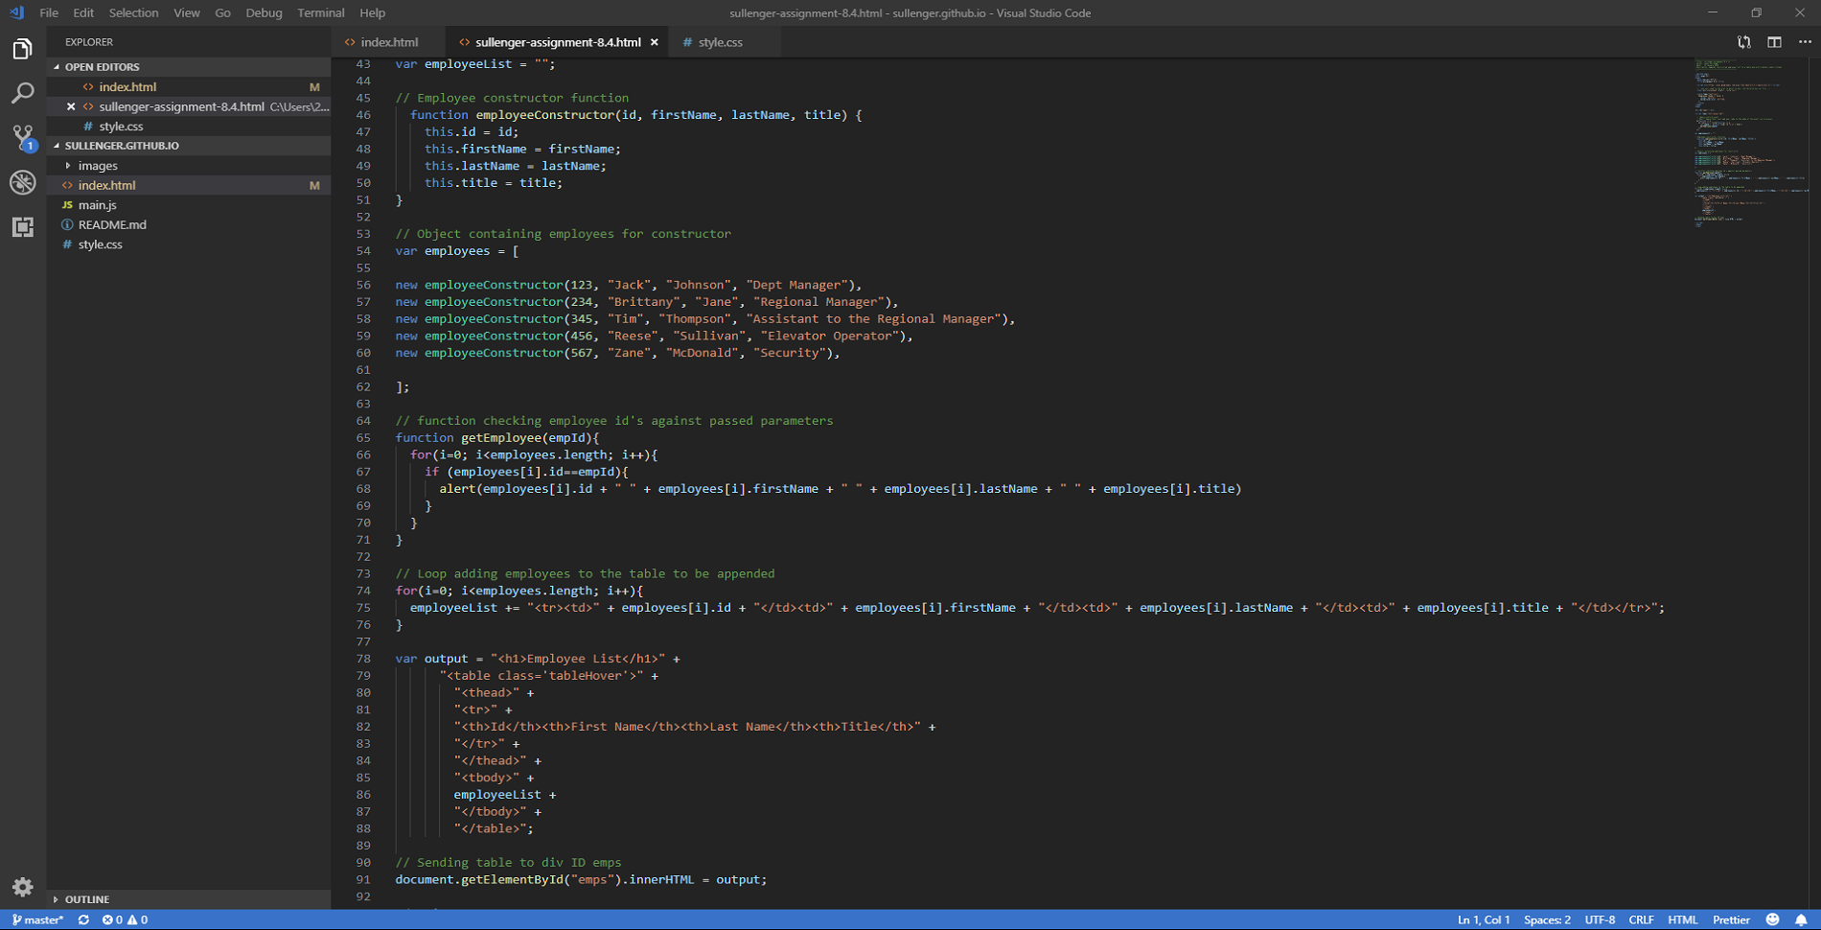Open the feedback smiley icon

coord(1773,919)
